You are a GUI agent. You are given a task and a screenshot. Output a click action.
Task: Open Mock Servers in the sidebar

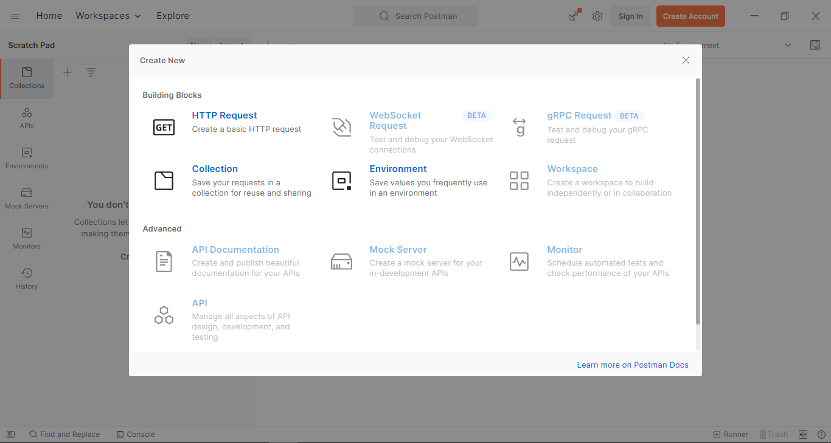[27, 199]
